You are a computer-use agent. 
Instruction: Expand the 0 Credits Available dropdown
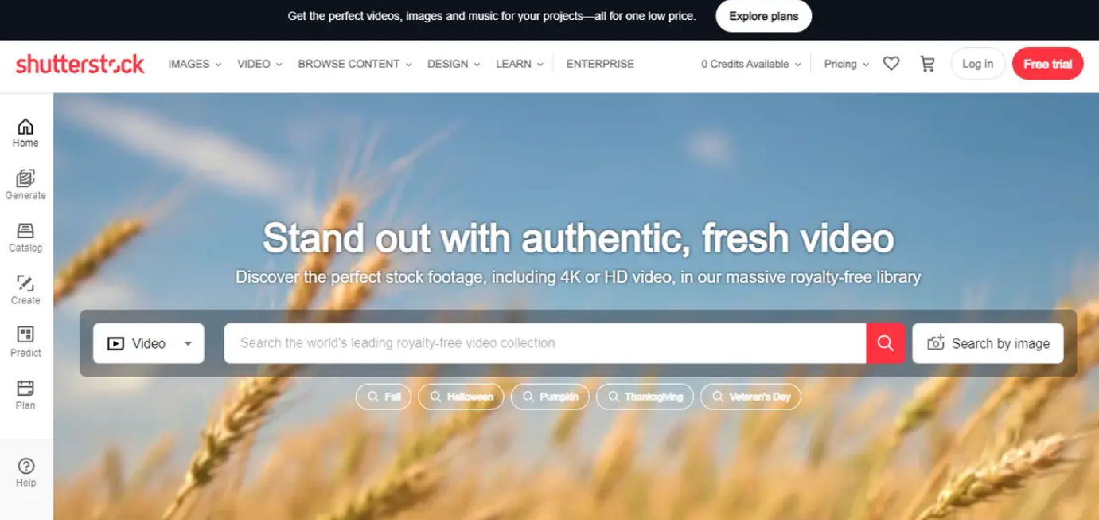(750, 64)
